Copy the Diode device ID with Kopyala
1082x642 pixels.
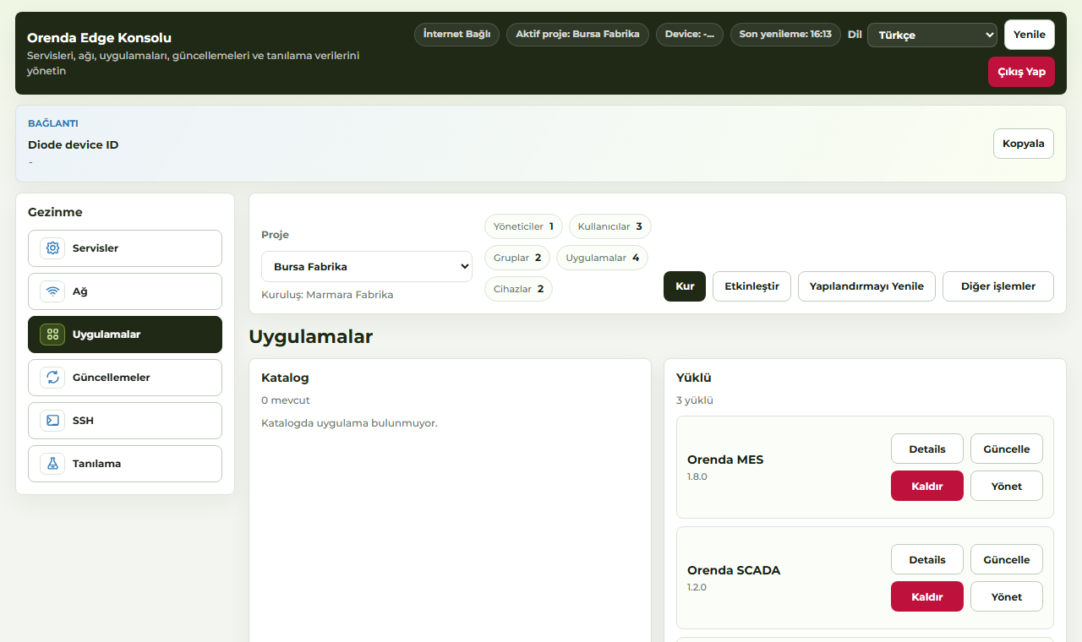click(x=1024, y=144)
